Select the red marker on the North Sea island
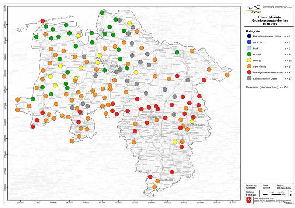295x208 pixels. click(x=42, y=21)
